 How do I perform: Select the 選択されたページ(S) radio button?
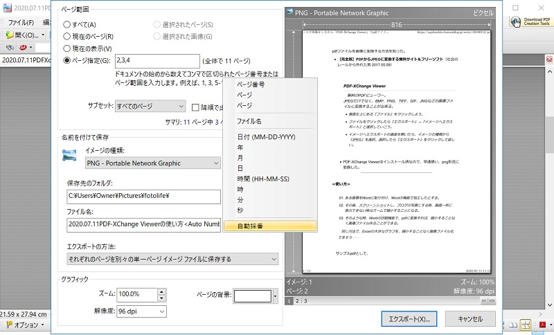[157, 25]
